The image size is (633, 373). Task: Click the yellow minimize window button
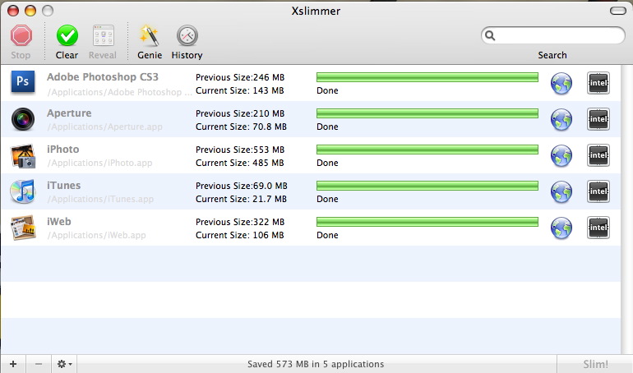(x=30, y=11)
